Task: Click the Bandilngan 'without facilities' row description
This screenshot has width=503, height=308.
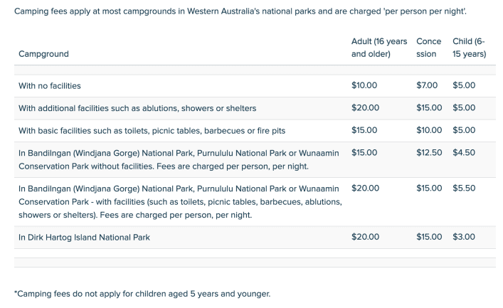Action: [178, 159]
